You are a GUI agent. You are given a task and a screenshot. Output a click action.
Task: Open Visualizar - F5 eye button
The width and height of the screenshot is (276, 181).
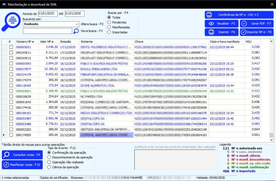(x=222, y=24)
